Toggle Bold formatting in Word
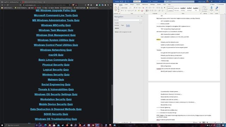The width and height of the screenshot is (226, 127). (122, 11)
